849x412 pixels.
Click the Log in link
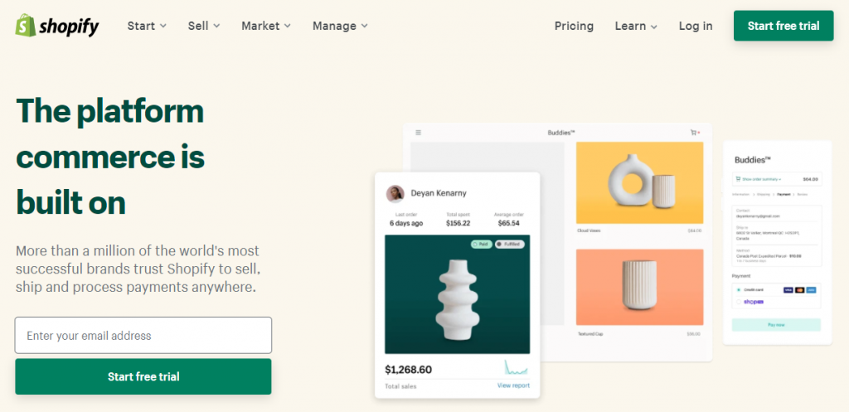[696, 26]
